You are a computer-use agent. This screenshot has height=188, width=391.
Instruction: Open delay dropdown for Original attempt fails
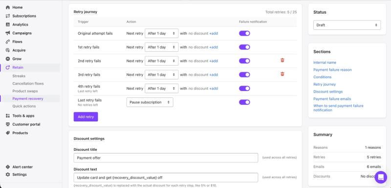click(x=162, y=33)
